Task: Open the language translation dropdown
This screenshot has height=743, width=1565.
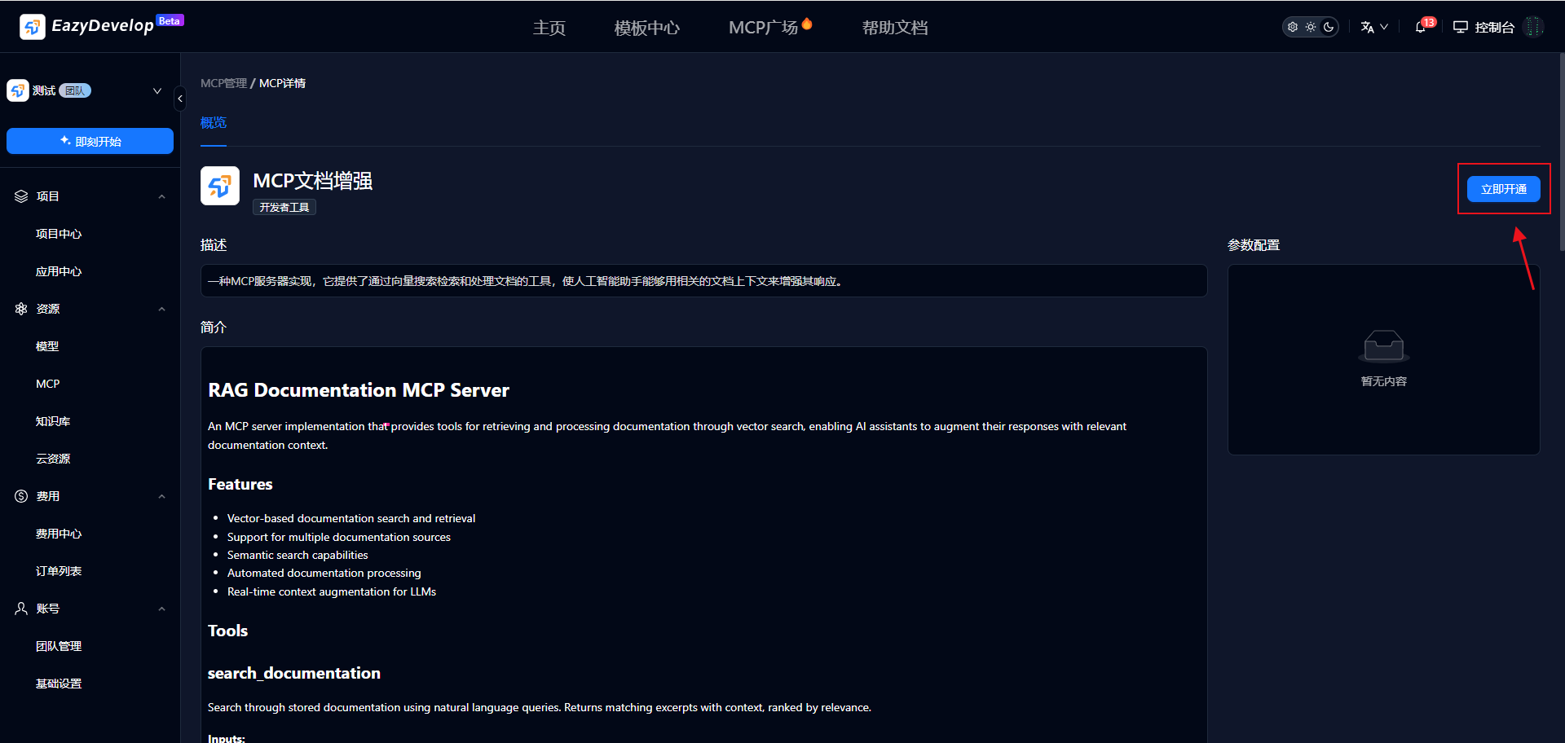Action: 1373,27
